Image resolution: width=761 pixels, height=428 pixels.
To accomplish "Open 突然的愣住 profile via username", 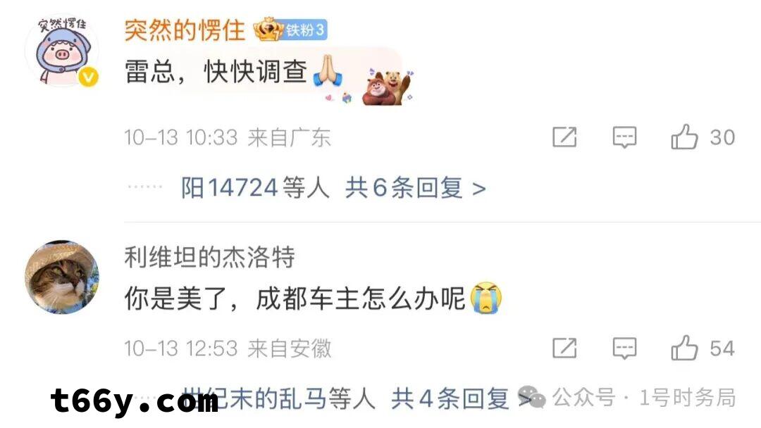I will pyautogui.click(x=185, y=30).
